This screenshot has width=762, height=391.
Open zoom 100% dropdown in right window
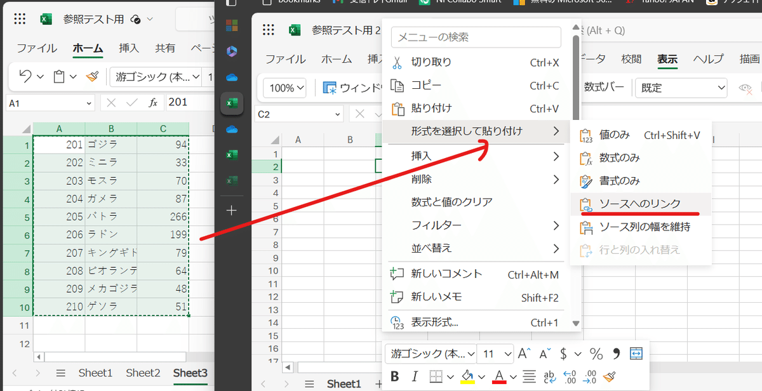(285, 88)
